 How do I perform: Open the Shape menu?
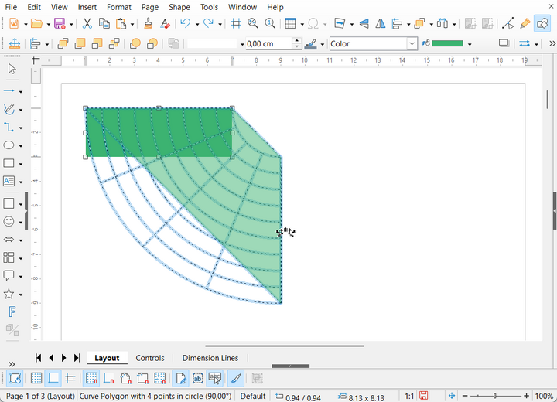179,7
